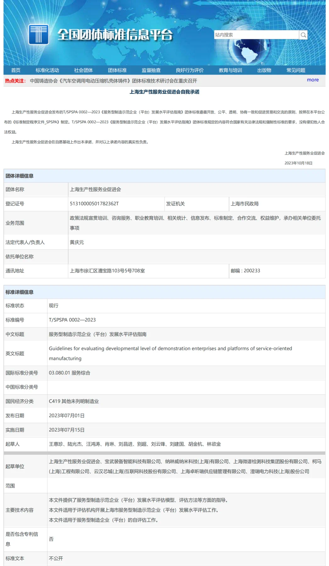Viewport: 329px width, 566px height.
Task: Click ICS classification 03.080.01 服务综合
Action: [70, 373]
